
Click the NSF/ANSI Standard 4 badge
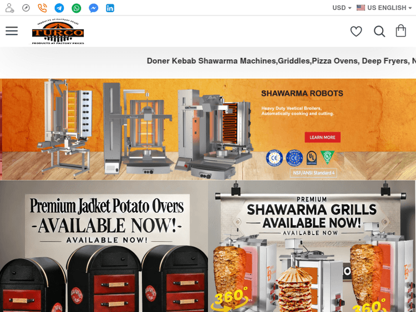tap(313, 173)
